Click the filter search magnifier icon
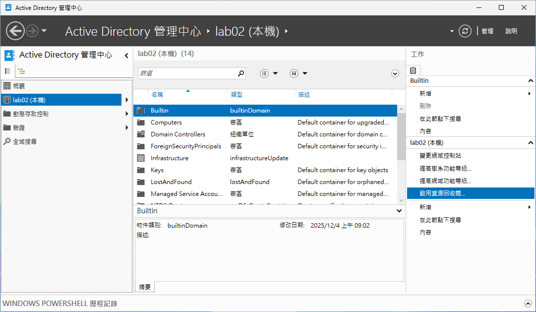 point(241,73)
